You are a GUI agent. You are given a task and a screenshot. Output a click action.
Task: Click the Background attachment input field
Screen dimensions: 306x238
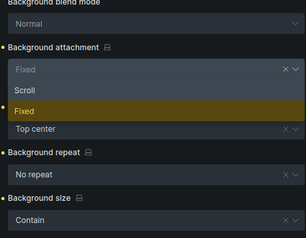click(145, 69)
